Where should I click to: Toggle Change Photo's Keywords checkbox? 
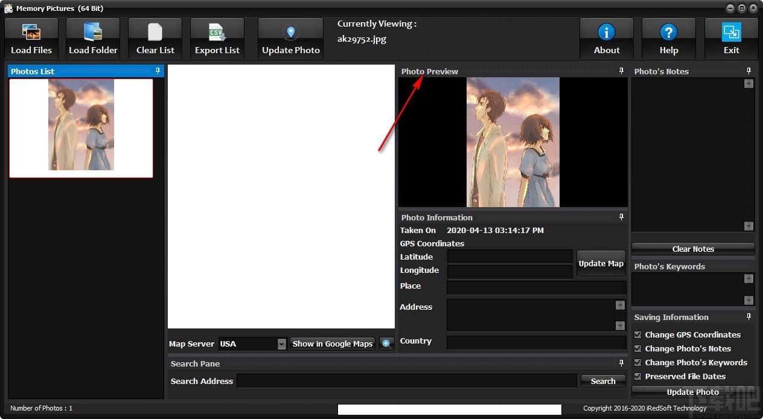[637, 362]
